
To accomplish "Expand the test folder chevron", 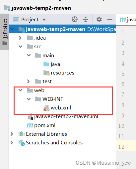I will [29, 82].
